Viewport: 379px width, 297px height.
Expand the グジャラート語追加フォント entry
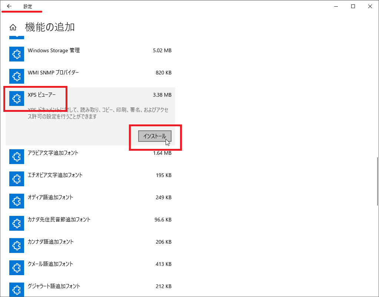pyautogui.click(x=54, y=286)
